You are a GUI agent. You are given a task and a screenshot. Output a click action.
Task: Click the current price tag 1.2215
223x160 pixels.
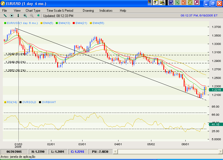click(x=216, y=90)
